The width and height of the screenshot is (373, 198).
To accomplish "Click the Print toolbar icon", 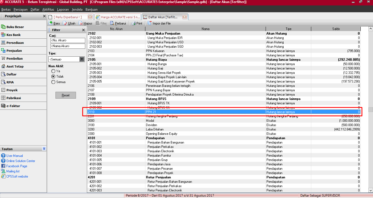I will (133, 23).
